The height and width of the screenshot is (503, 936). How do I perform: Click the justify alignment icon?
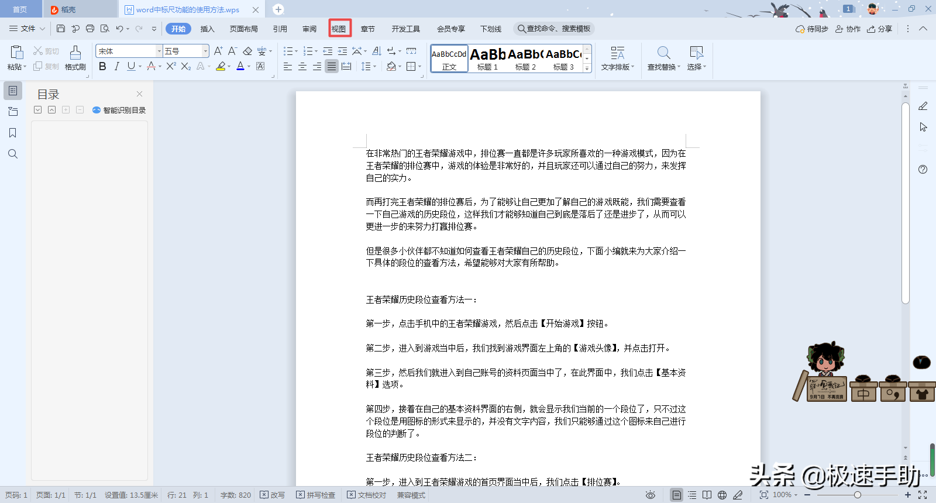click(x=332, y=67)
